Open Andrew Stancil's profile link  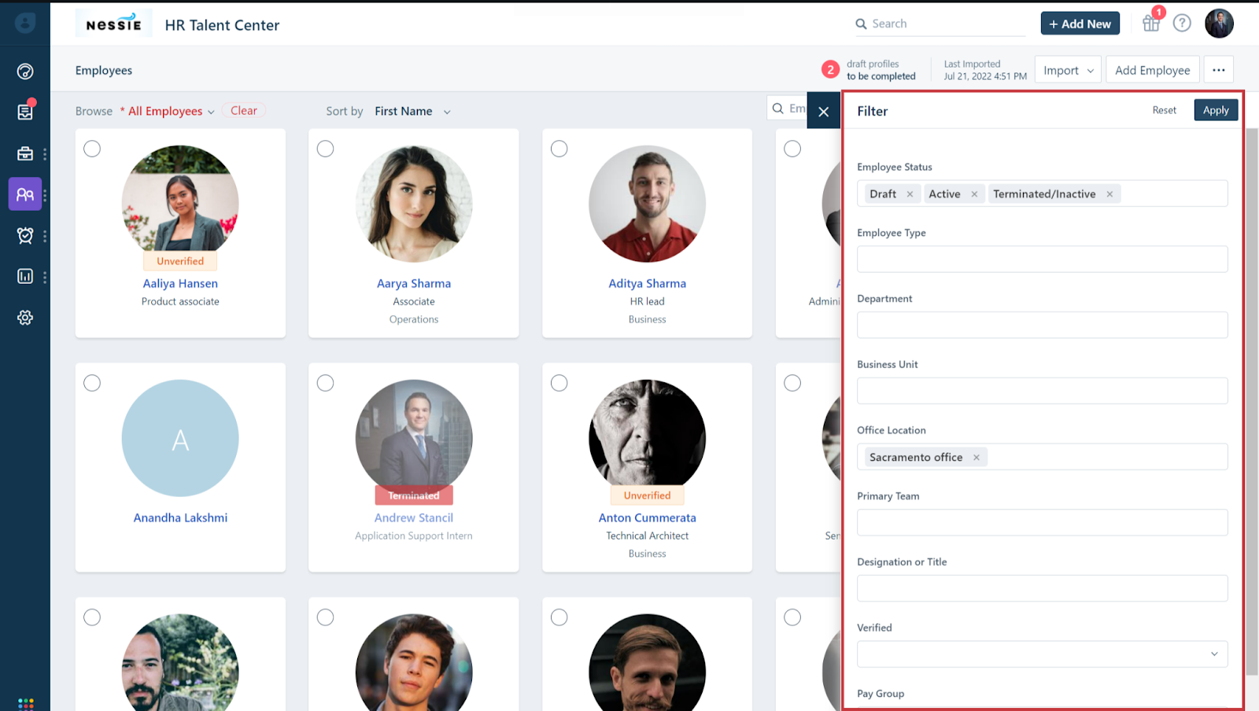coord(414,518)
